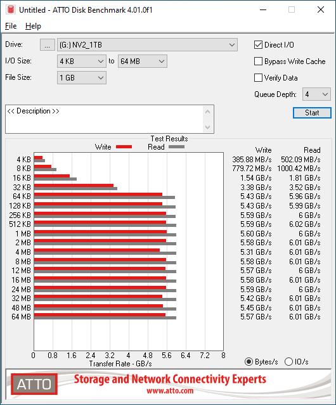Click the 48 MB write value 5.45 GB/s
Image resolution: width=336 pixels, height=405 pixels.
click(256, 307)
